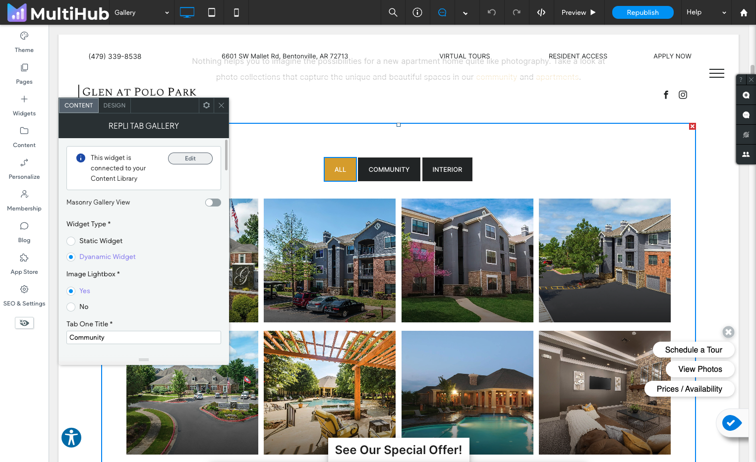Open the blue checkmark chat bubble
Image resolution: width=756 pixels, height=462 pixels.
pyautogui.click(x=732, y=423)
